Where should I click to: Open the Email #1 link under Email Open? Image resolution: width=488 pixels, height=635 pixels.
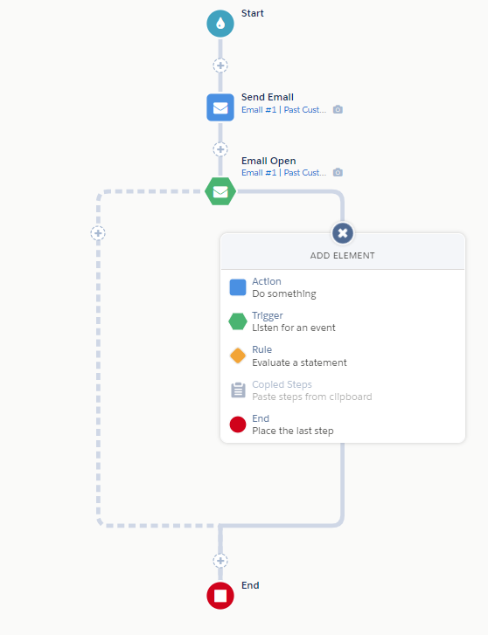(x=283, y=173)
